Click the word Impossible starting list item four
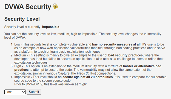This screenshot has width=171, height=99. (22, 77)
